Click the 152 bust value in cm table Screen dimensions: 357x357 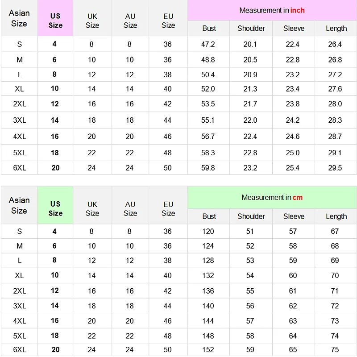click(x=208, y=349)
